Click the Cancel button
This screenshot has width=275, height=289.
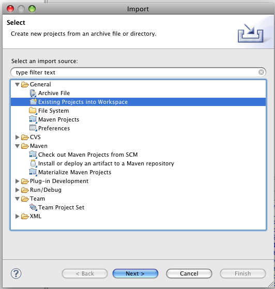(189, 273)
